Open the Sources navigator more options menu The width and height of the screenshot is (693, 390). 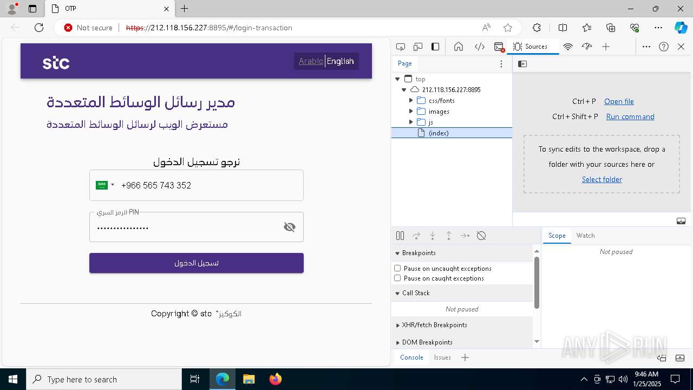[x=501, y=64]
